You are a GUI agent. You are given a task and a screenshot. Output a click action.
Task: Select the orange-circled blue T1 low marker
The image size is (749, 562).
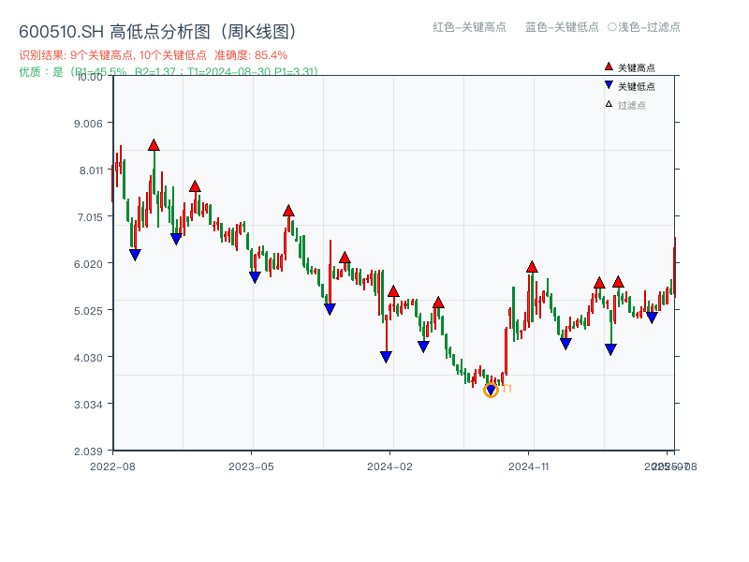(x=491, y=389)
